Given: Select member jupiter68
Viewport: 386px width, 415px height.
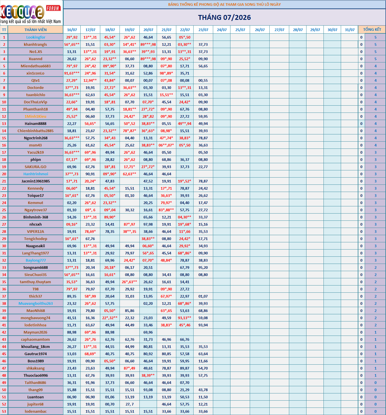Looking at the screenshot, I should click(36, 404).
